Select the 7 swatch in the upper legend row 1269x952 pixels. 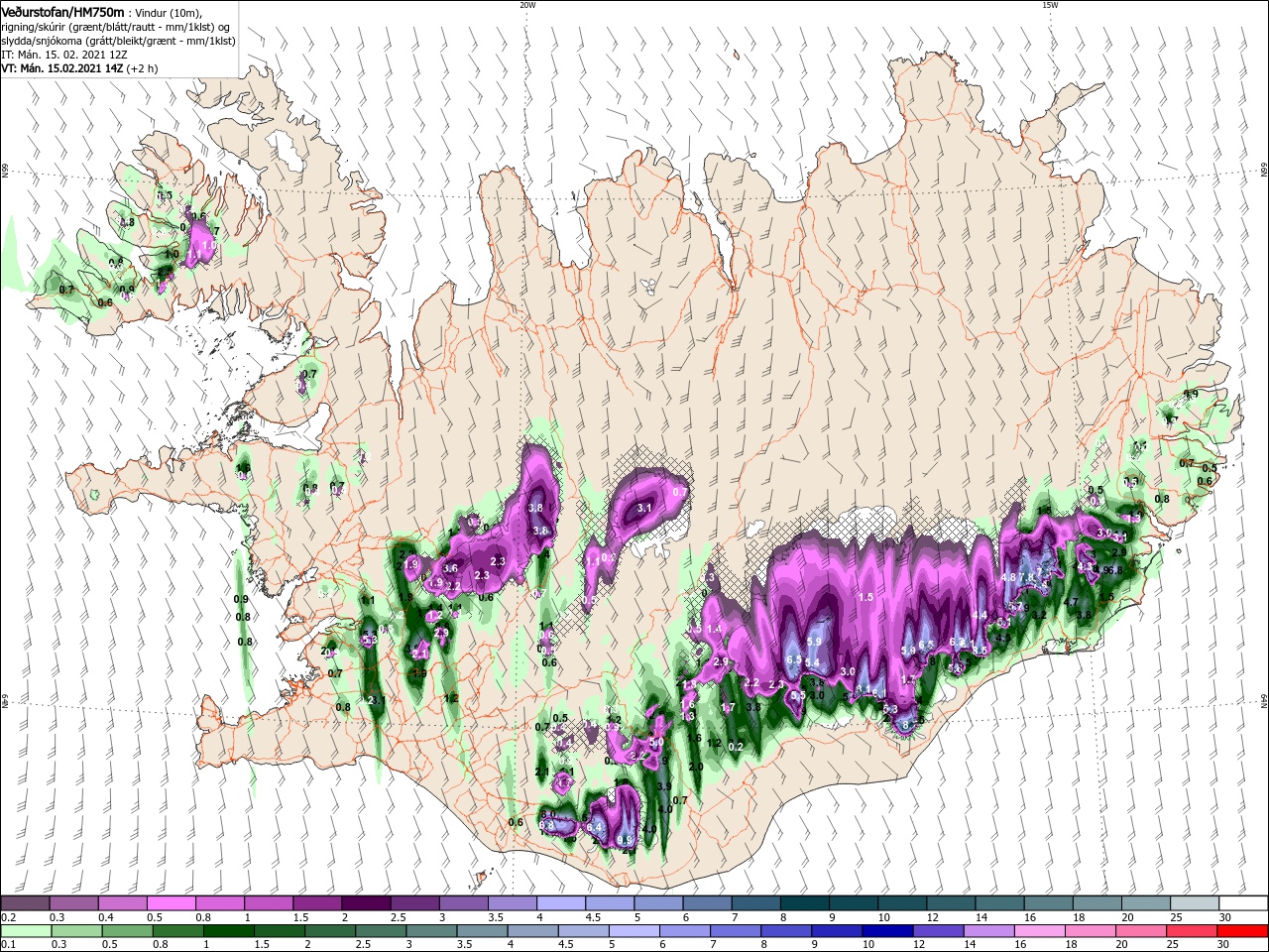(754, 902)
